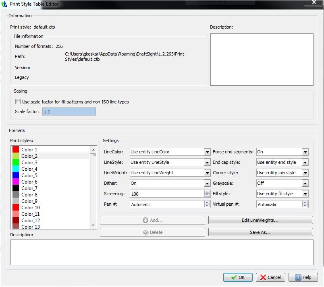Open the Corner style dropdown
Viewport: 324px width, 287px height.
pos(305,173)
